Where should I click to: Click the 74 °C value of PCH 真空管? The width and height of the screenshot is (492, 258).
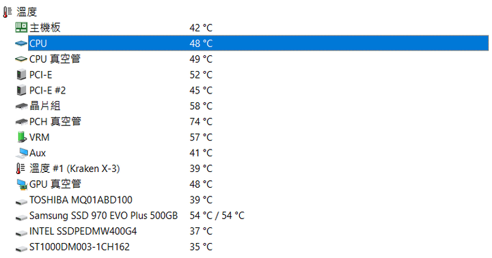[x=201, y=121]
